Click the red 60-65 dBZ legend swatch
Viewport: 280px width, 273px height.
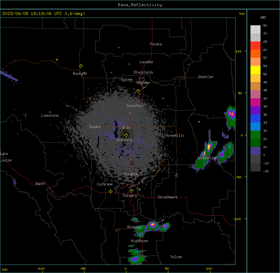[255, 46]
